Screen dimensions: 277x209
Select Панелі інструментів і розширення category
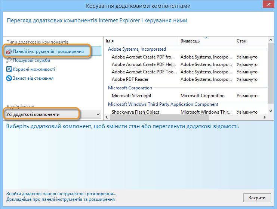coord(53,51)
